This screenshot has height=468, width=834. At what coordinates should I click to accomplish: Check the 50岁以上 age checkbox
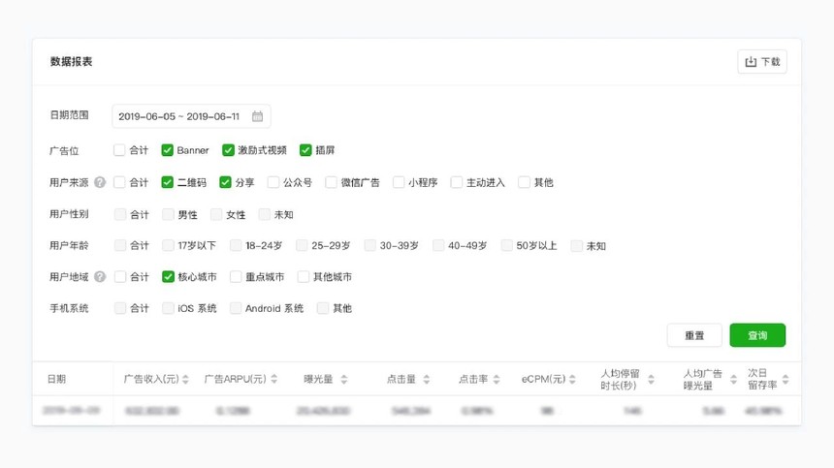point(507,245)
